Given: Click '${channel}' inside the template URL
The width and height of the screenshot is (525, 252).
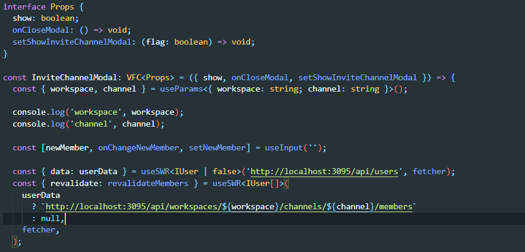Looking at the screenshot, I should click(x=350, y=207).
